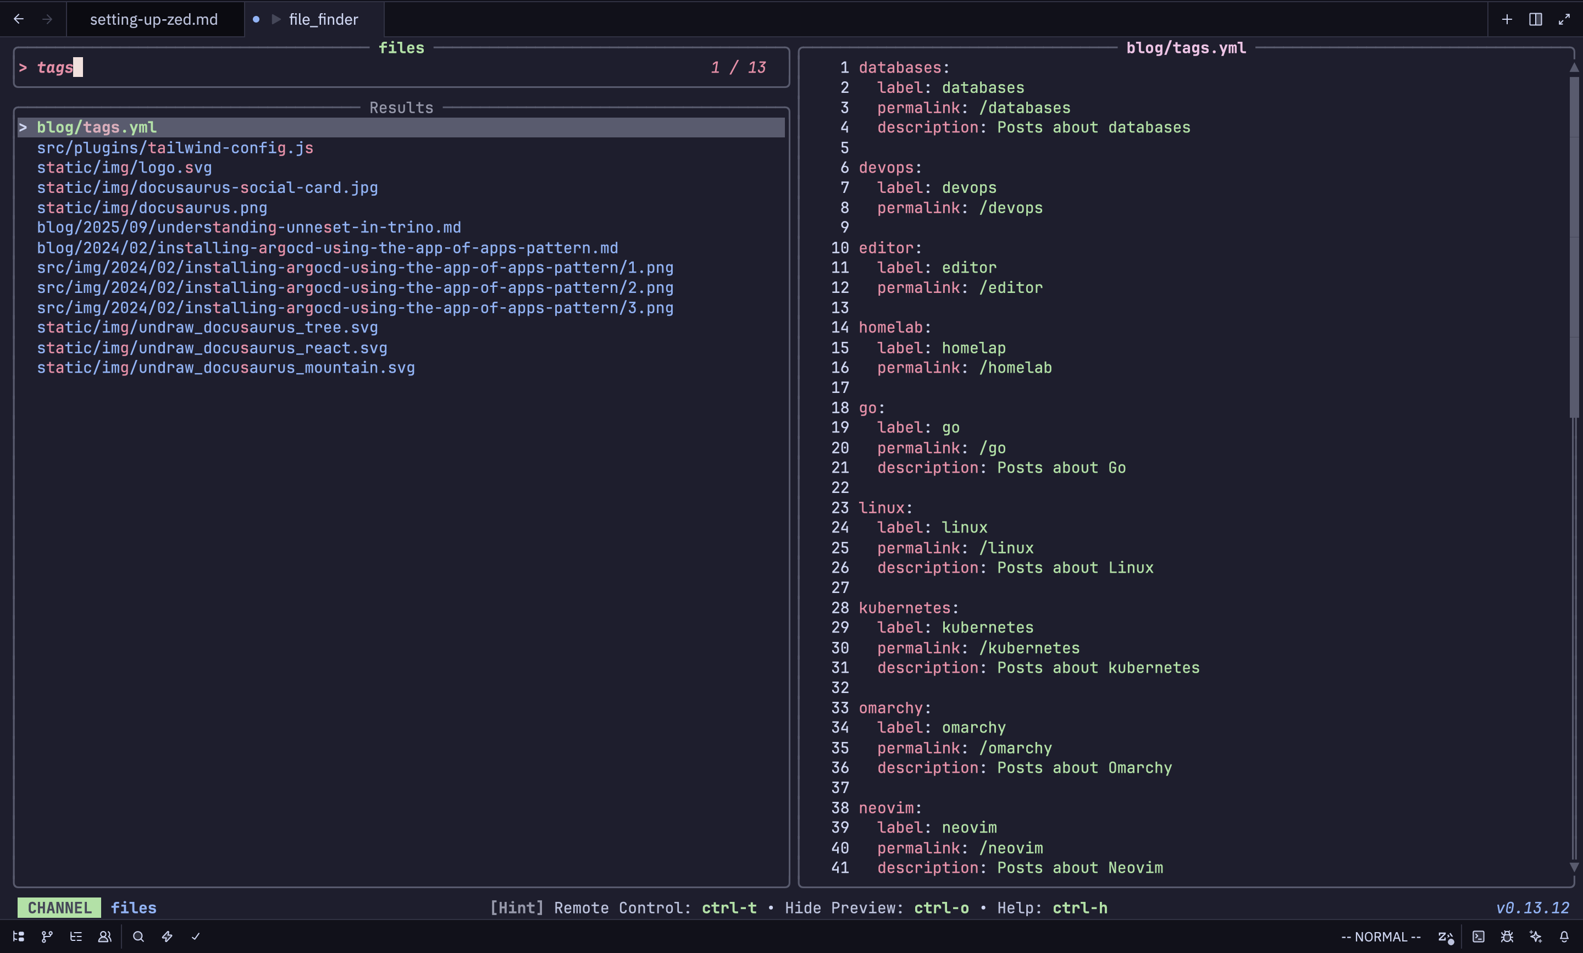Image resolution: width=1583 pixels, height=953 pixels.
Task: Open the notifications bell icon
Action: (1564, 937)
